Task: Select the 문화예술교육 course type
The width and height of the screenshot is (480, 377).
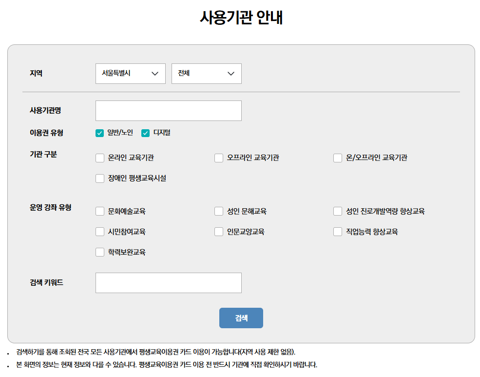Action: click(99, 211)
